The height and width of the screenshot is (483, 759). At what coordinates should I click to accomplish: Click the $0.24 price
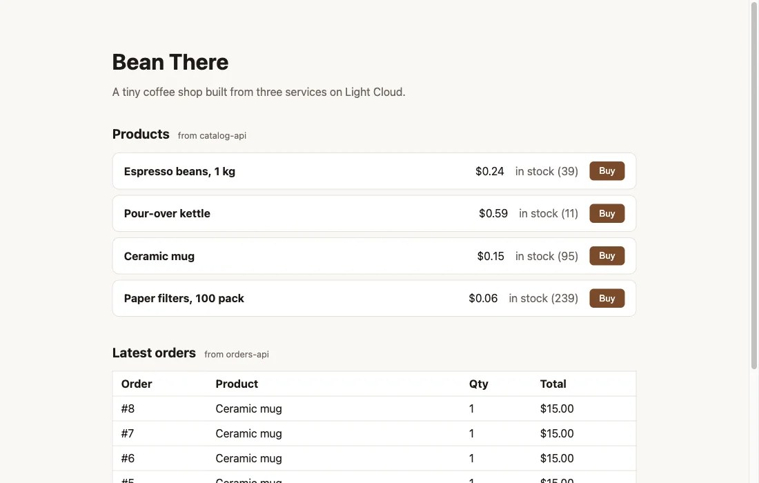489,171
